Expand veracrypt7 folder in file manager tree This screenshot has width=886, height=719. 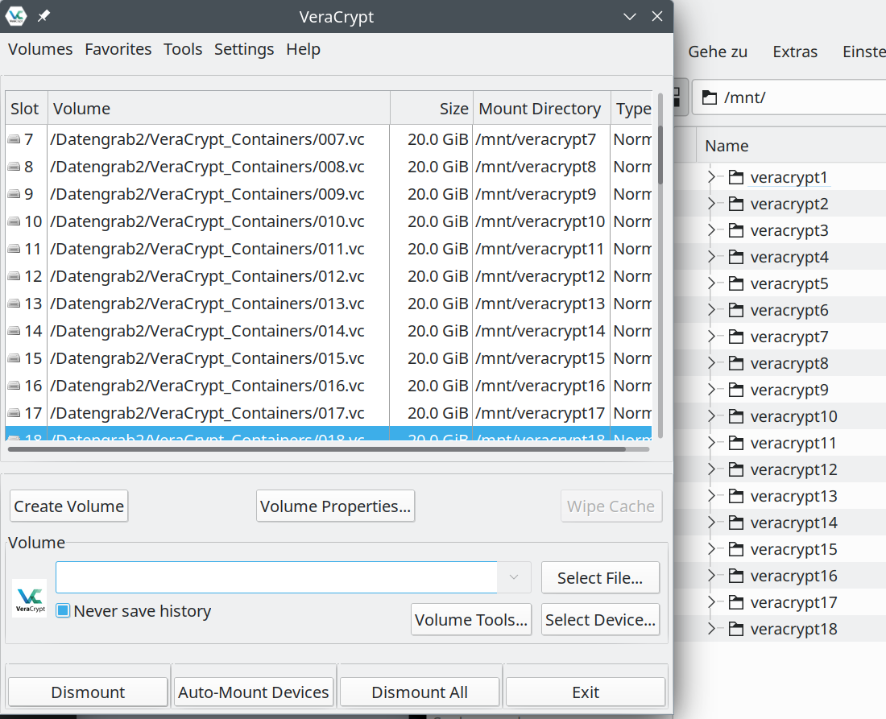pos(711,337)
